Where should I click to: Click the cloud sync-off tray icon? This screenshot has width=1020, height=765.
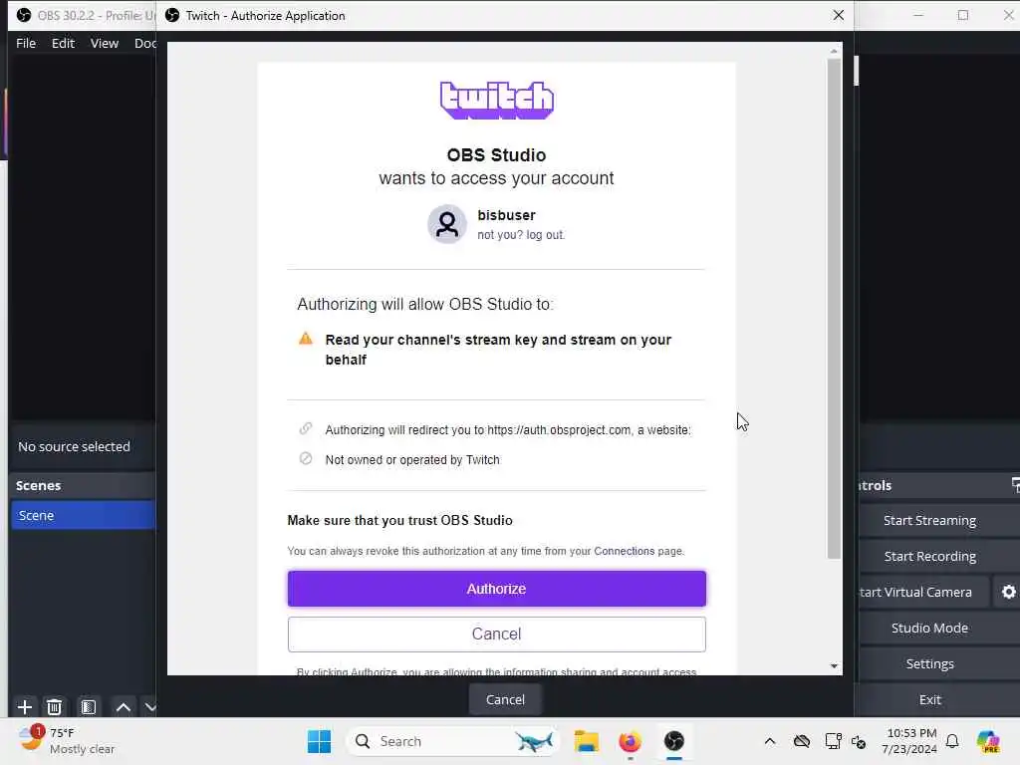point(802,741)
